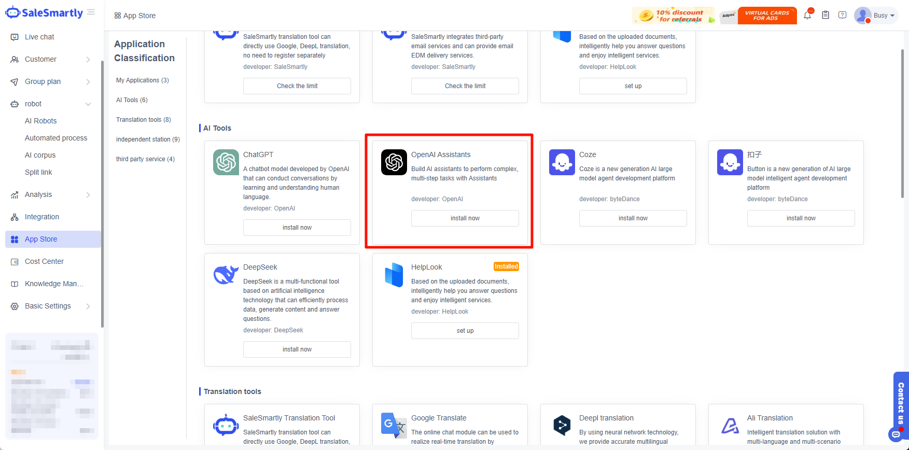Image resolution: width=909 pixels, height=450 pixels.
Task: Click the Google Translate icon
Action: 394,426
